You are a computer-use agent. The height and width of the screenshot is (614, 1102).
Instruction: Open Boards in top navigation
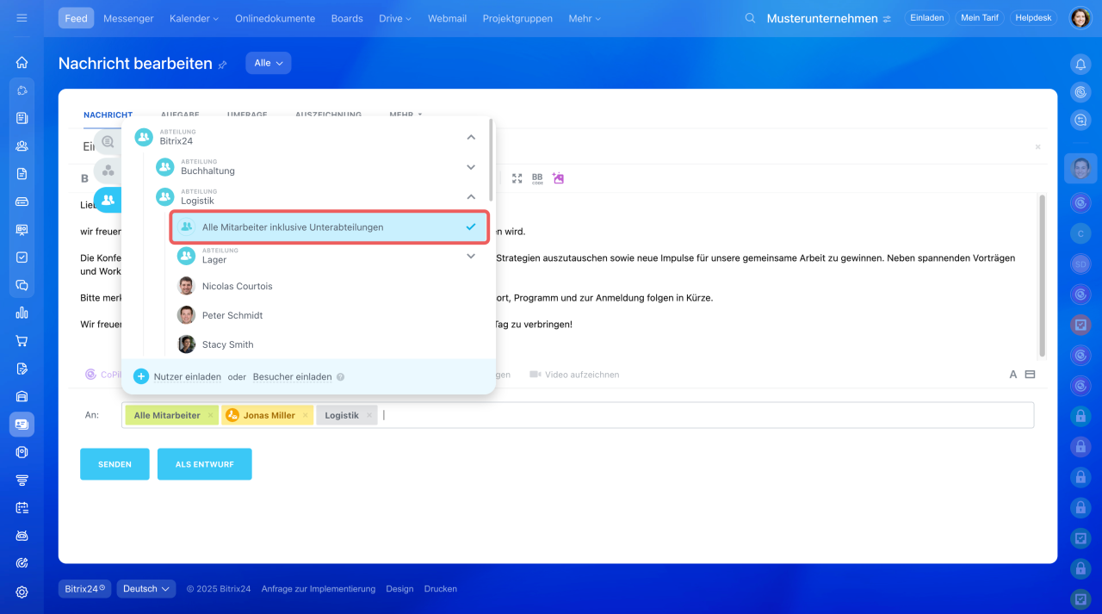[x=347, y=18]
